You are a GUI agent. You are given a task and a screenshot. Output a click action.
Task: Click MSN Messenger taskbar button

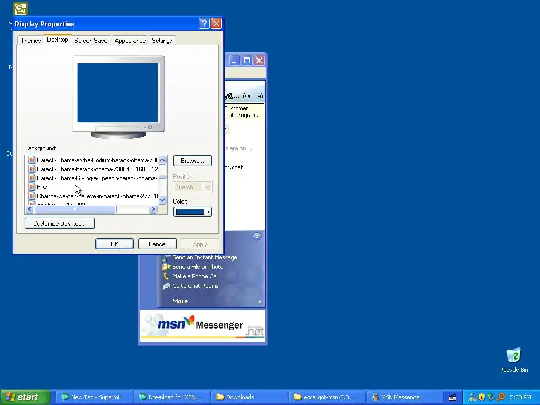pos(403,397)
